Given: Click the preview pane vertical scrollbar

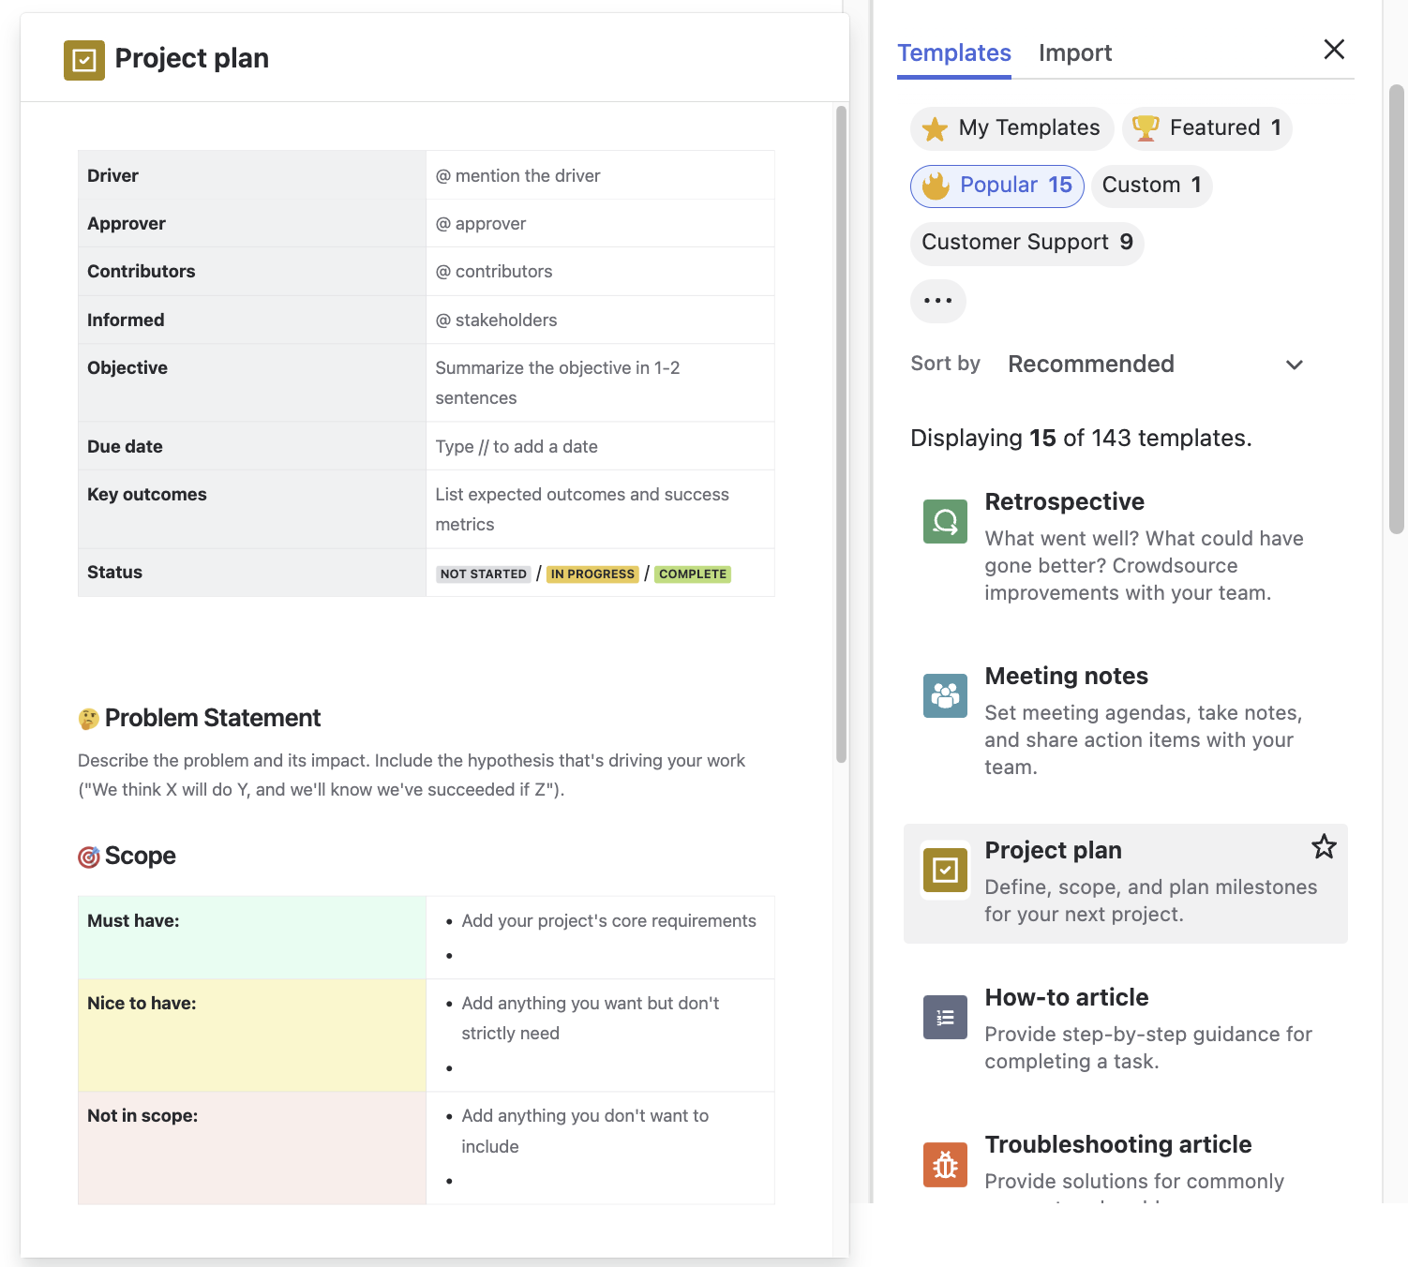Looking at the screenshot, I should [x=841, y=435].
